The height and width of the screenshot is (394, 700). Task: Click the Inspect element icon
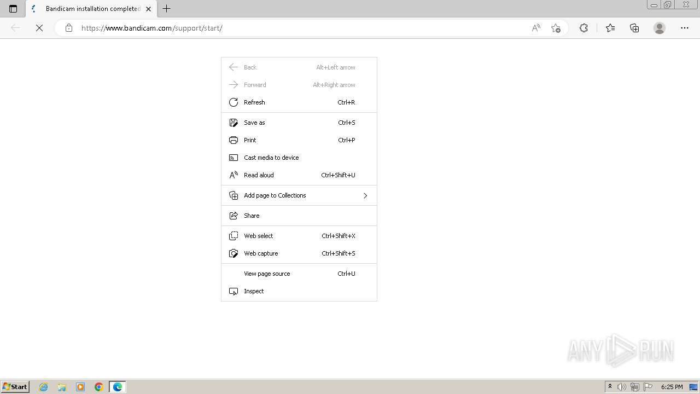click(x=234, y=291)
